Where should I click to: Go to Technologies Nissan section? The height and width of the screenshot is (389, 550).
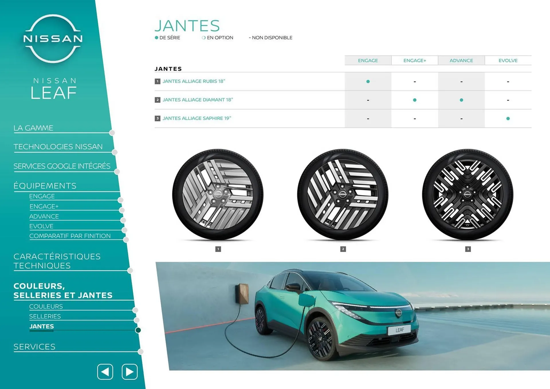click(58, 147)
